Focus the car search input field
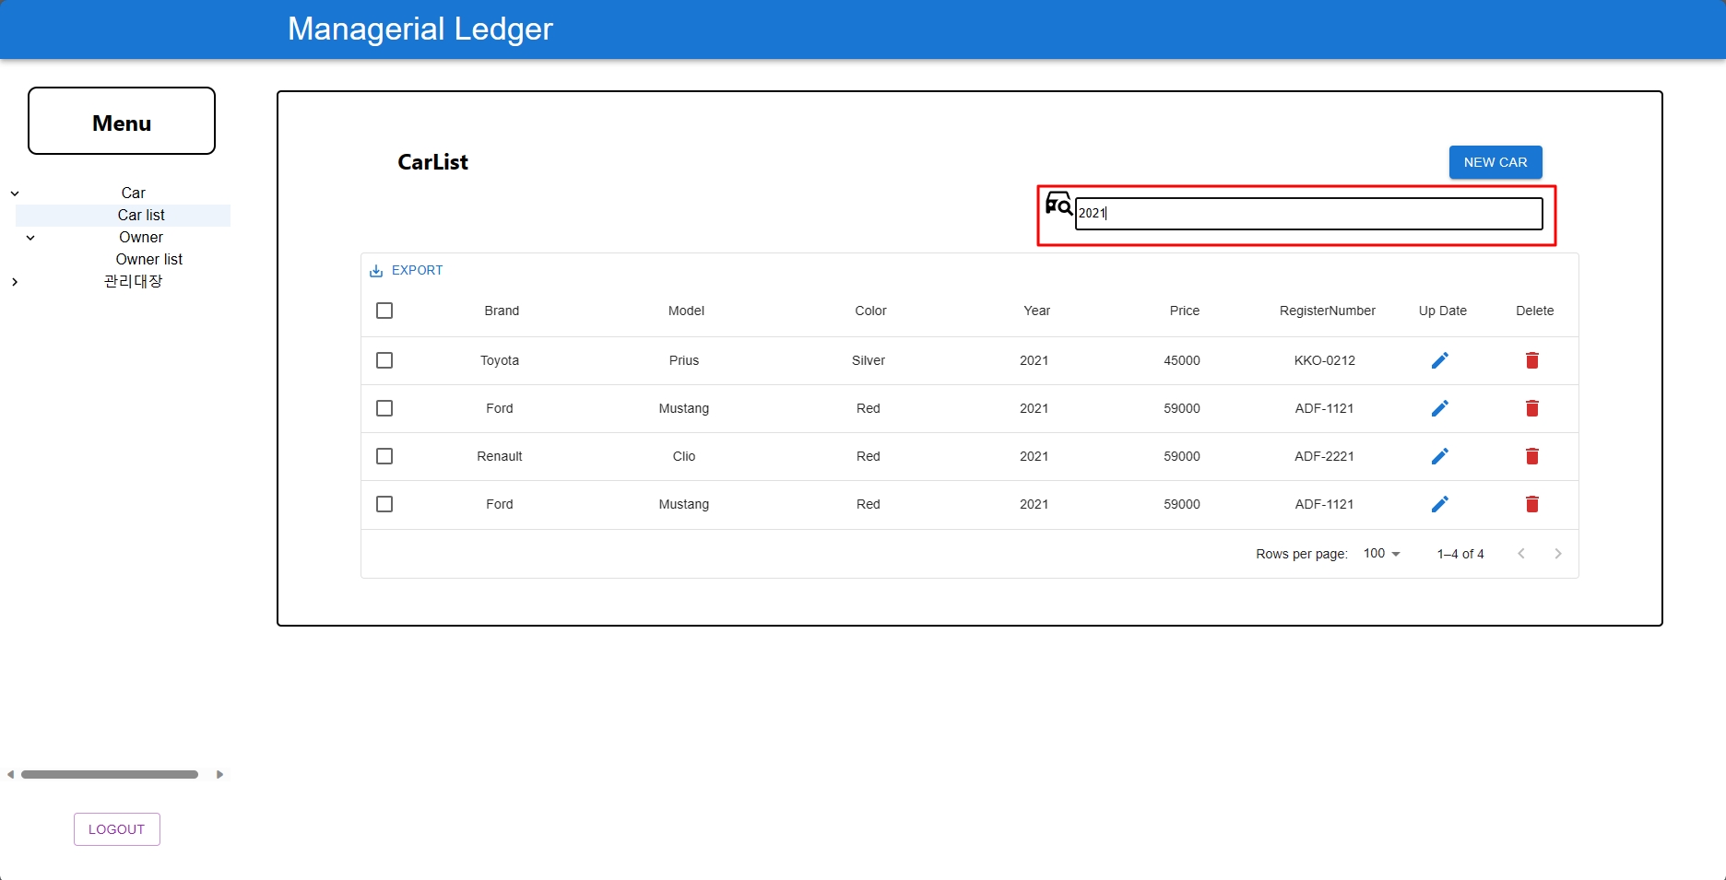1726x880 pixels. [1308, 214]
